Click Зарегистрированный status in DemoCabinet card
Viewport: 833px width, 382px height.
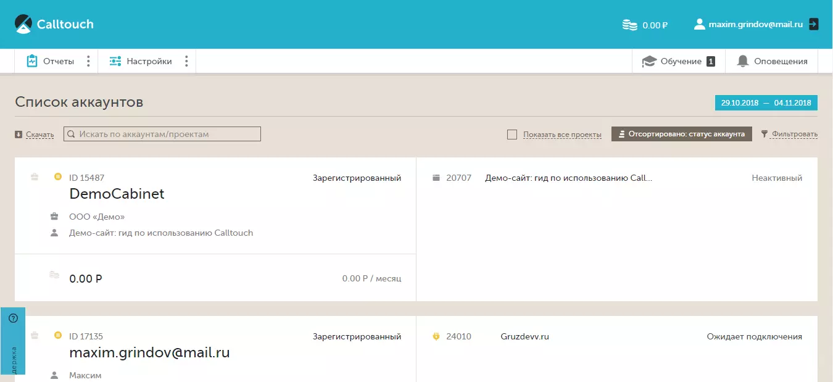pos(357,178)
